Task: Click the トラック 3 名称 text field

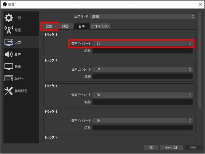Action: tap(142, 102)
